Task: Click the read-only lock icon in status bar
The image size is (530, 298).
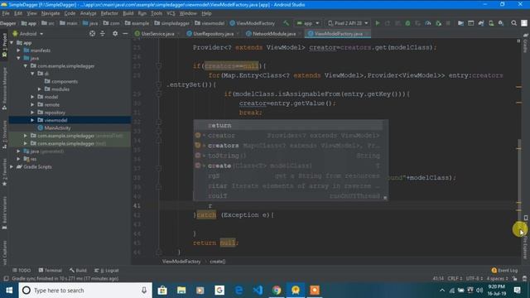Action: tap(515, 278)
